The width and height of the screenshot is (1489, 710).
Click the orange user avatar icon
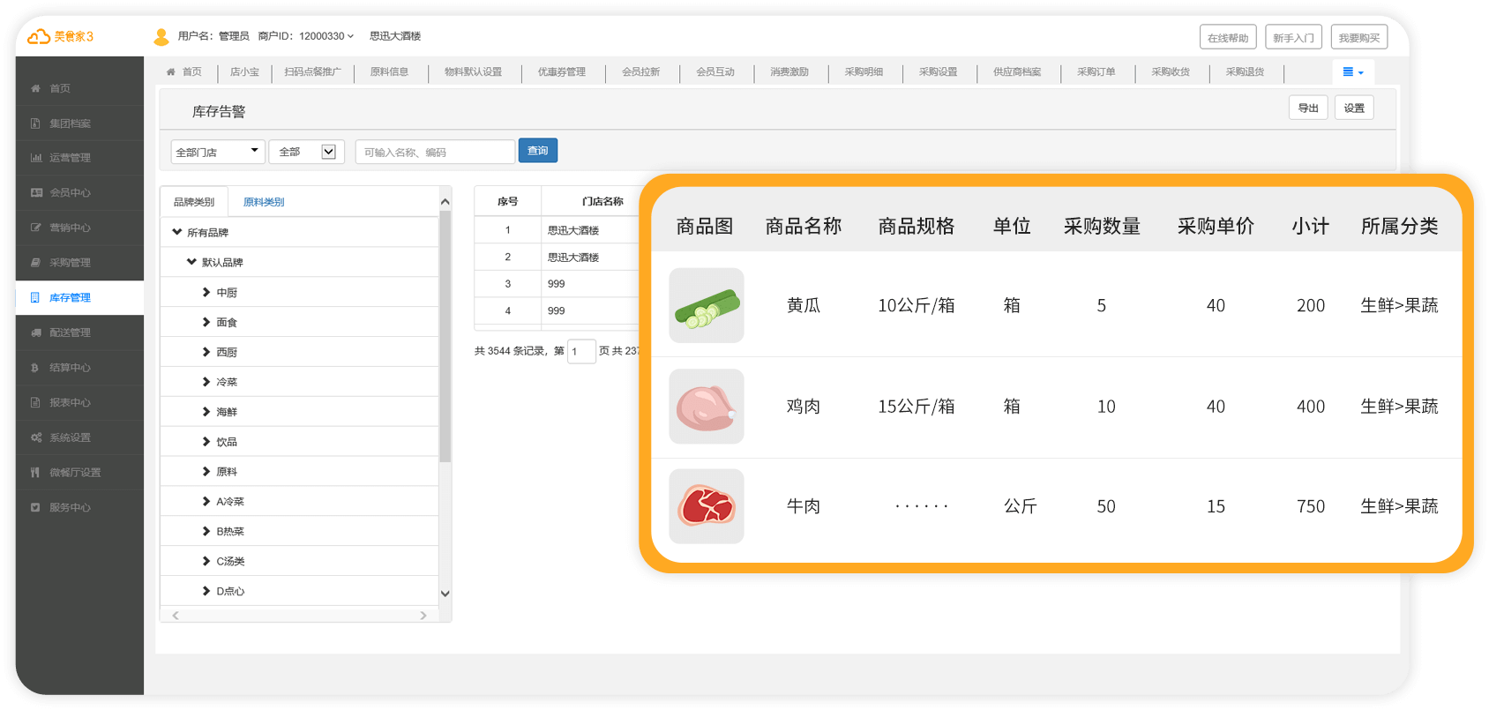[x=161, y=36]
